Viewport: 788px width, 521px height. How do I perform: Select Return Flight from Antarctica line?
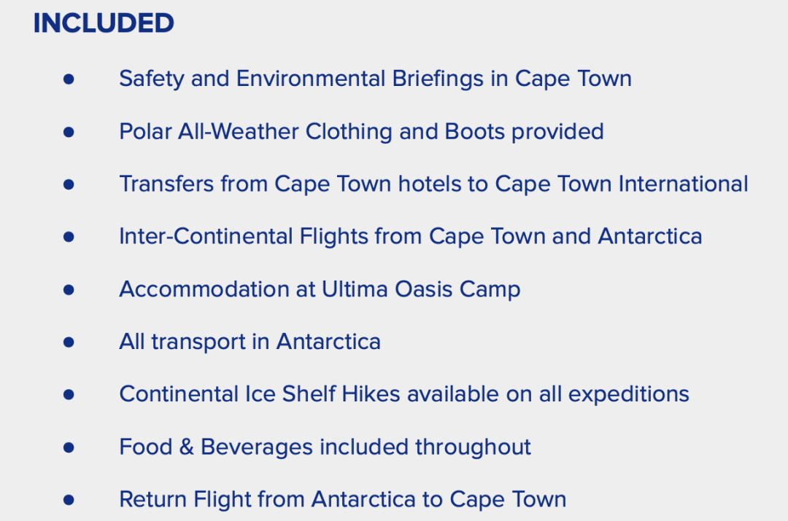[343, 500]
